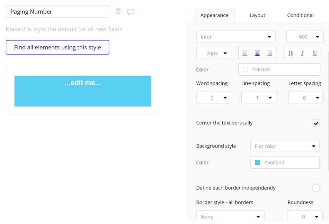The height and width of the screenshot is (224, 329).
Task: Enable Define each border independently
Action: click(x=316, y=188)
